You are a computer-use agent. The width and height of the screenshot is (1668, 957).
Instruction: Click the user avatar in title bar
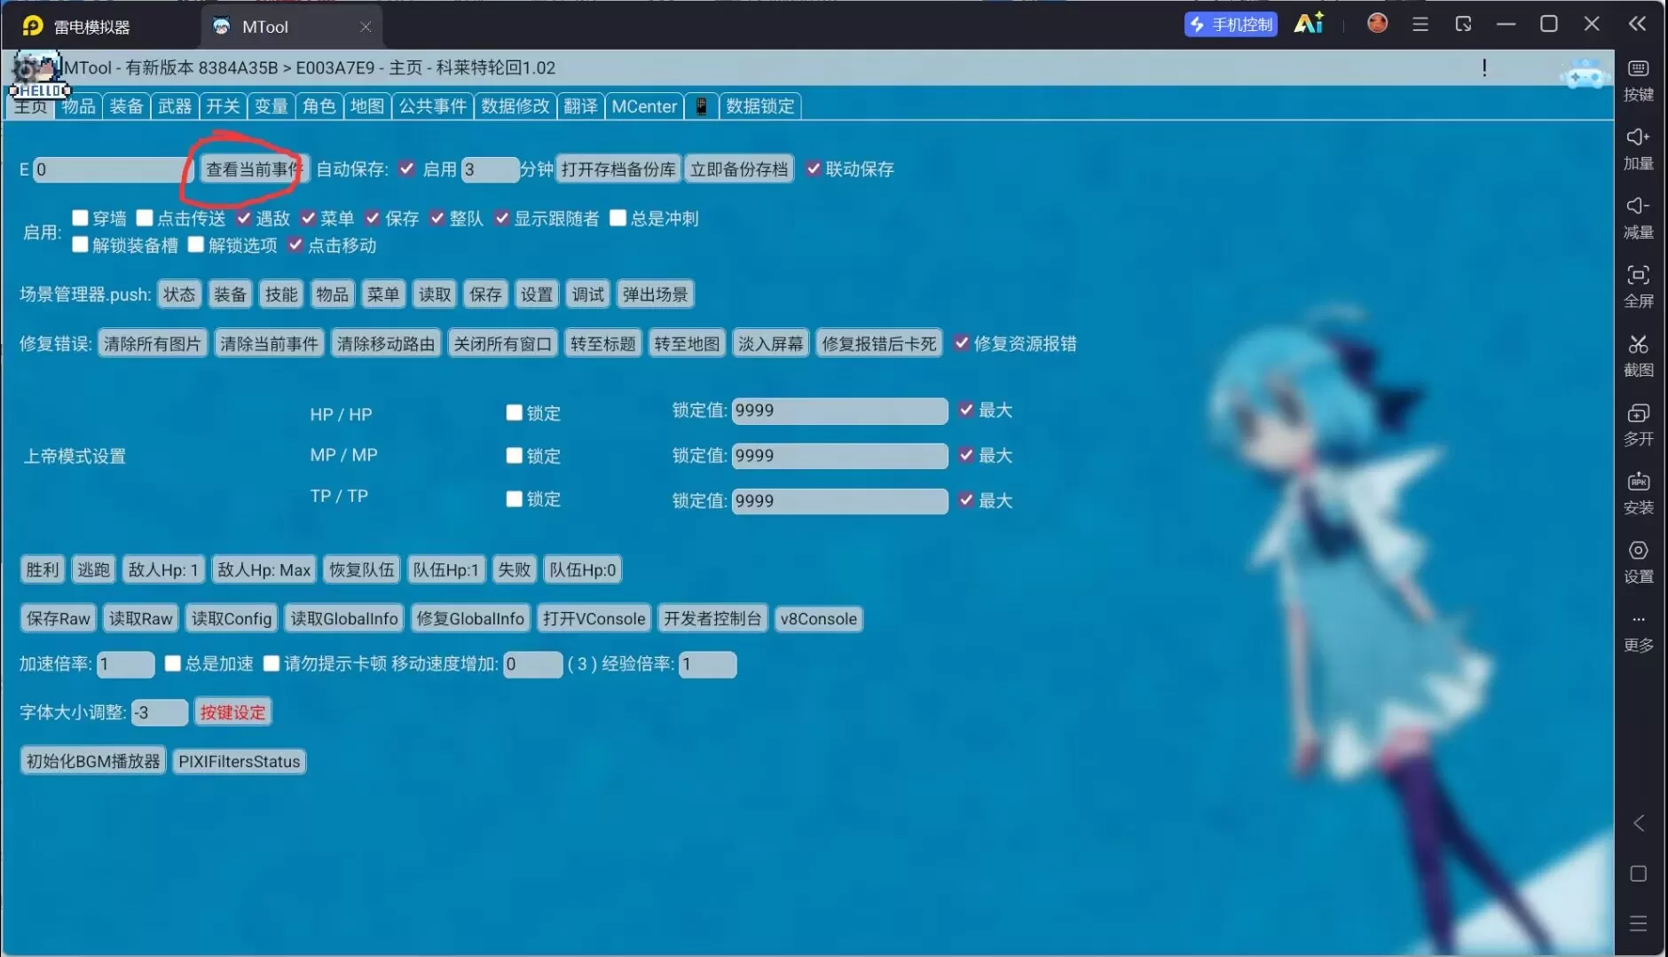click(1377, 23)
